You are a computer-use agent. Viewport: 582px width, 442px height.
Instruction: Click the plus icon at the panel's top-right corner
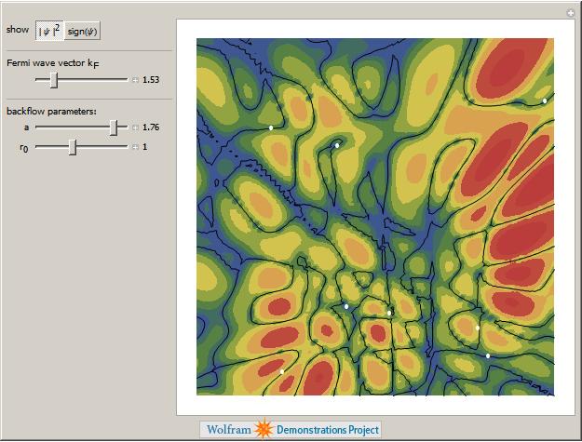(x=570, y=12)
